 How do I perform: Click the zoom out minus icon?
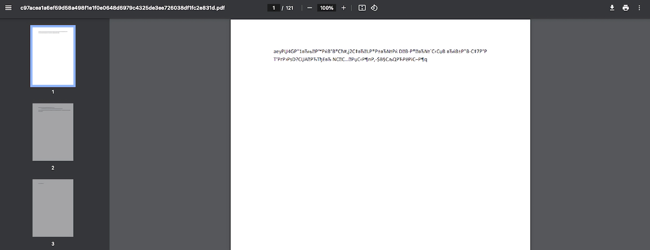click(310, 8)
